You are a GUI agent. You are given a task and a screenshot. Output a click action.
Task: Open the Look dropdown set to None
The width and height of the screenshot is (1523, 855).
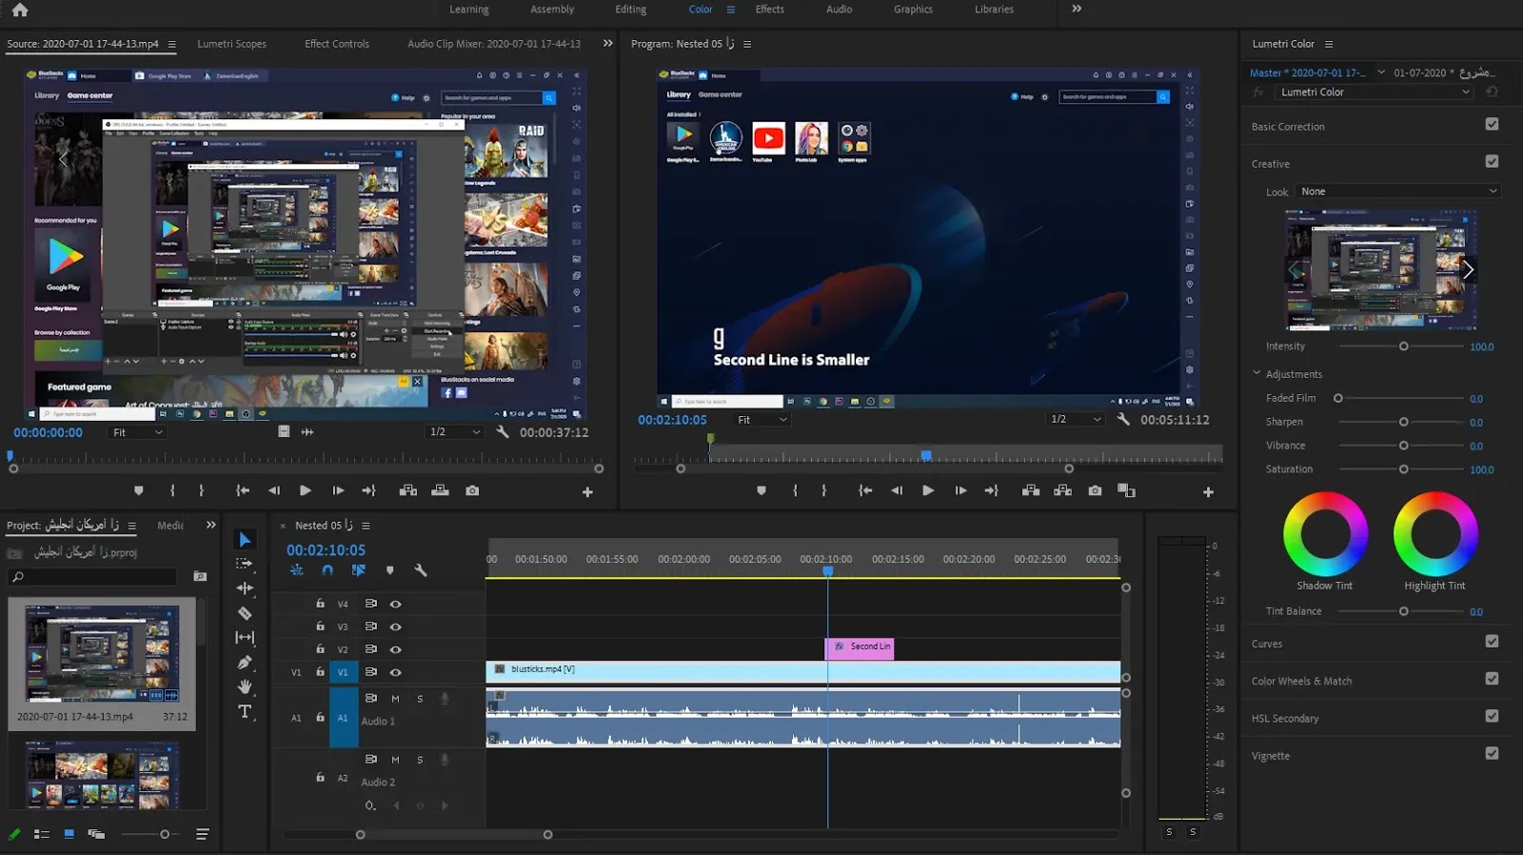click(1396, 191)
